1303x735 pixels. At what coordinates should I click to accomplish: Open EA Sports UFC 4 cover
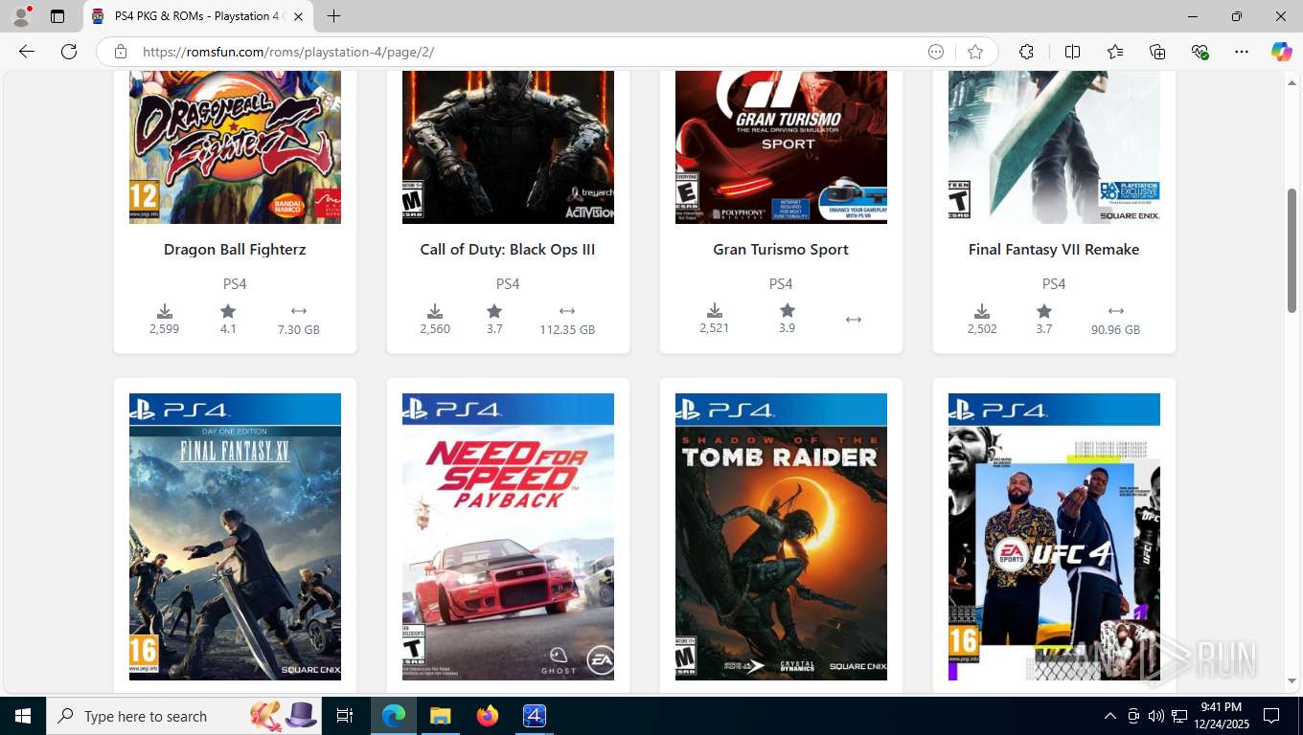pos(1054,537)
